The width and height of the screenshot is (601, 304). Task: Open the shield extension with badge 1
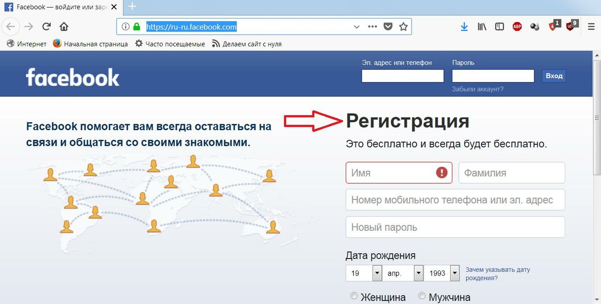554,26
